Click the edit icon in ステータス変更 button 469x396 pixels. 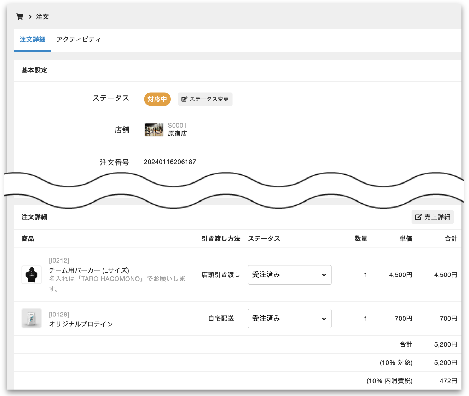coord(184,99)
